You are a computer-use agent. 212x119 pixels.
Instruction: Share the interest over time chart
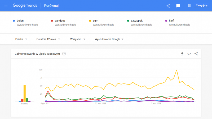pos(196,54)
